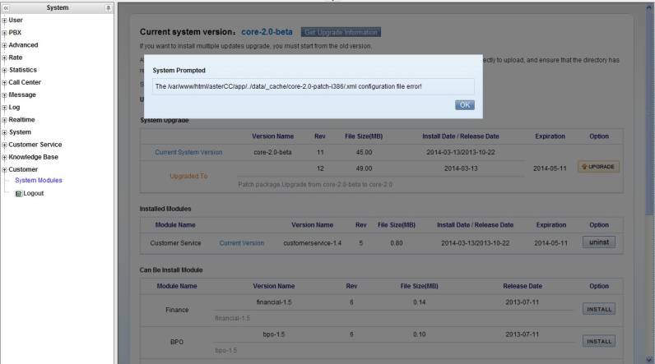Viewport: 655px width, 364px height.
Task: Expand the Knowledge Base node
Action: [x=4, y=157]
